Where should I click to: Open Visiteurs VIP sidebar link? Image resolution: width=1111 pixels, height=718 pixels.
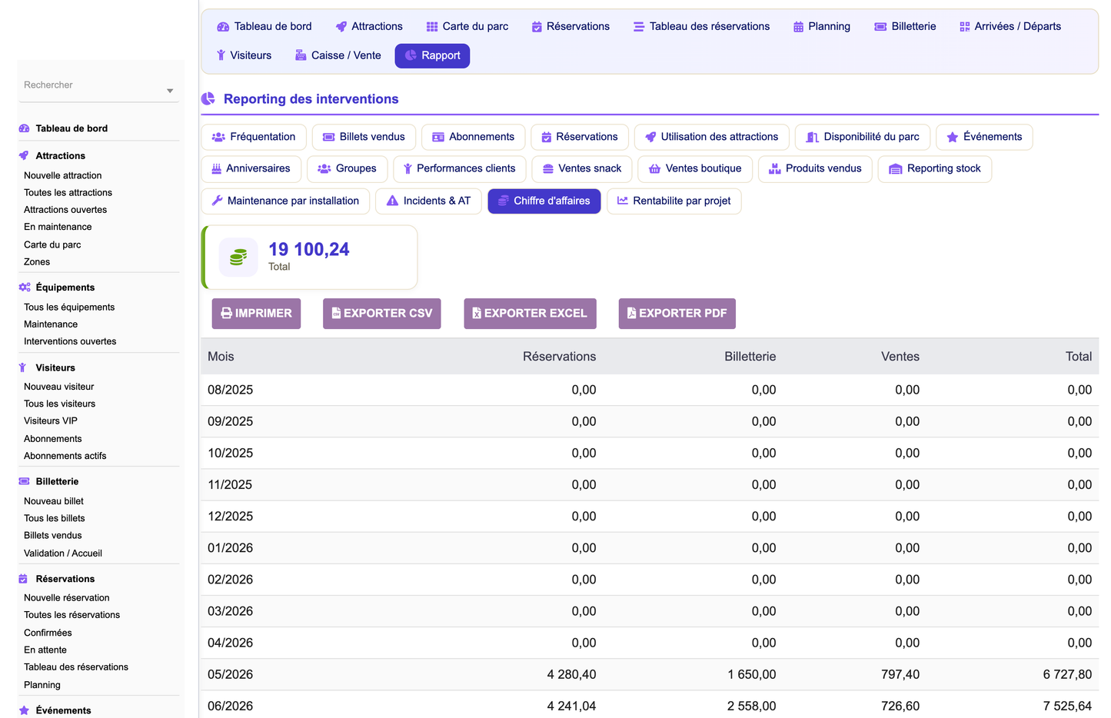point(51,421)
